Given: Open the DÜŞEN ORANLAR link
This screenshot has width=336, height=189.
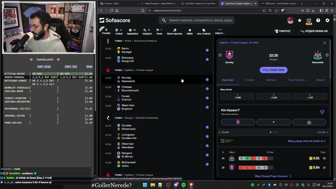Looking at the screenshot, I should coord(314,31).
